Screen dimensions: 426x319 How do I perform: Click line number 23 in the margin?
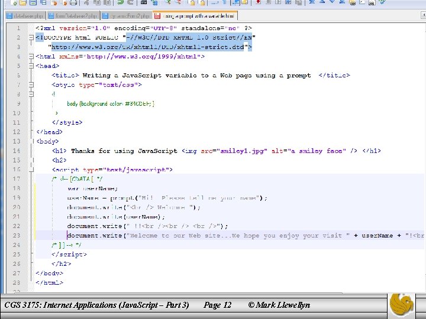tap(17, 236)
